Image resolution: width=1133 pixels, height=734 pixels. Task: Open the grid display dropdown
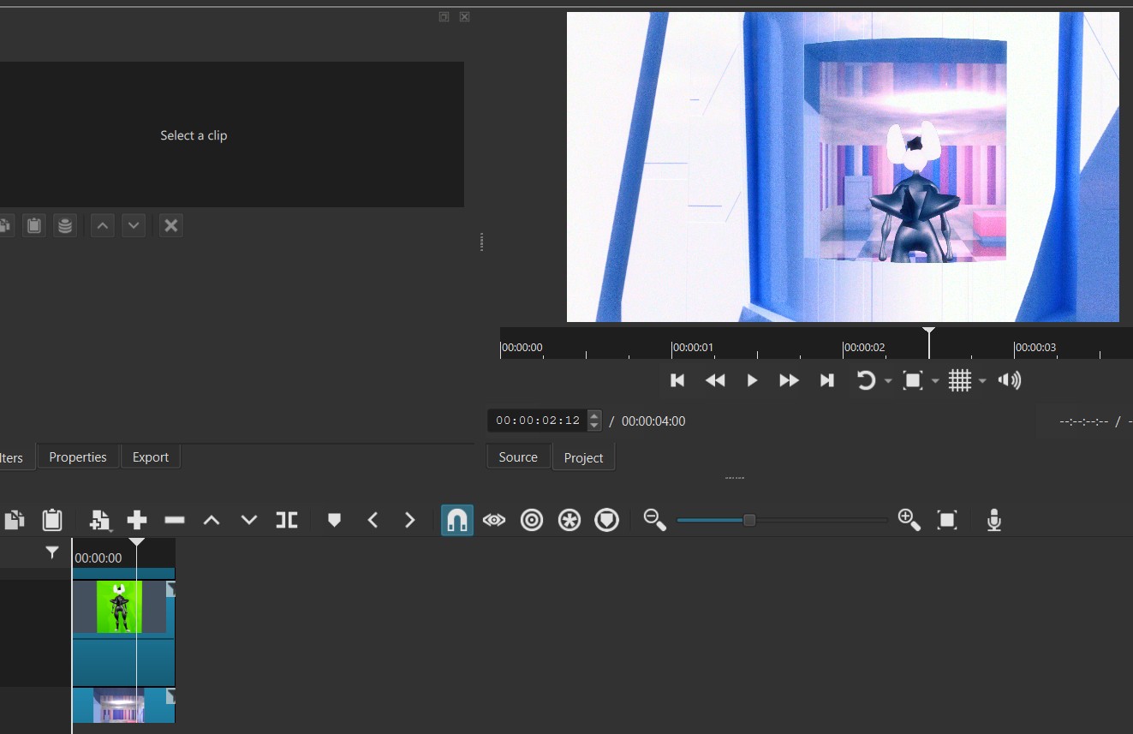[982, 381]
